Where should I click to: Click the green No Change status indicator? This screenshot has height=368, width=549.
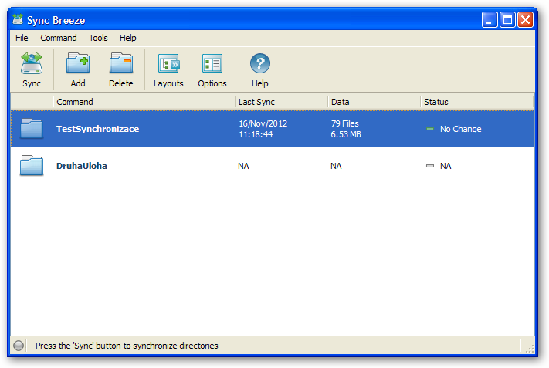430,129
